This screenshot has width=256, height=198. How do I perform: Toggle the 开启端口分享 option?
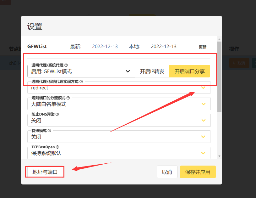[190, 71]
